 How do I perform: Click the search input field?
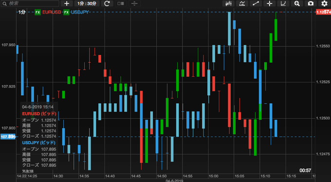(30, 3)
